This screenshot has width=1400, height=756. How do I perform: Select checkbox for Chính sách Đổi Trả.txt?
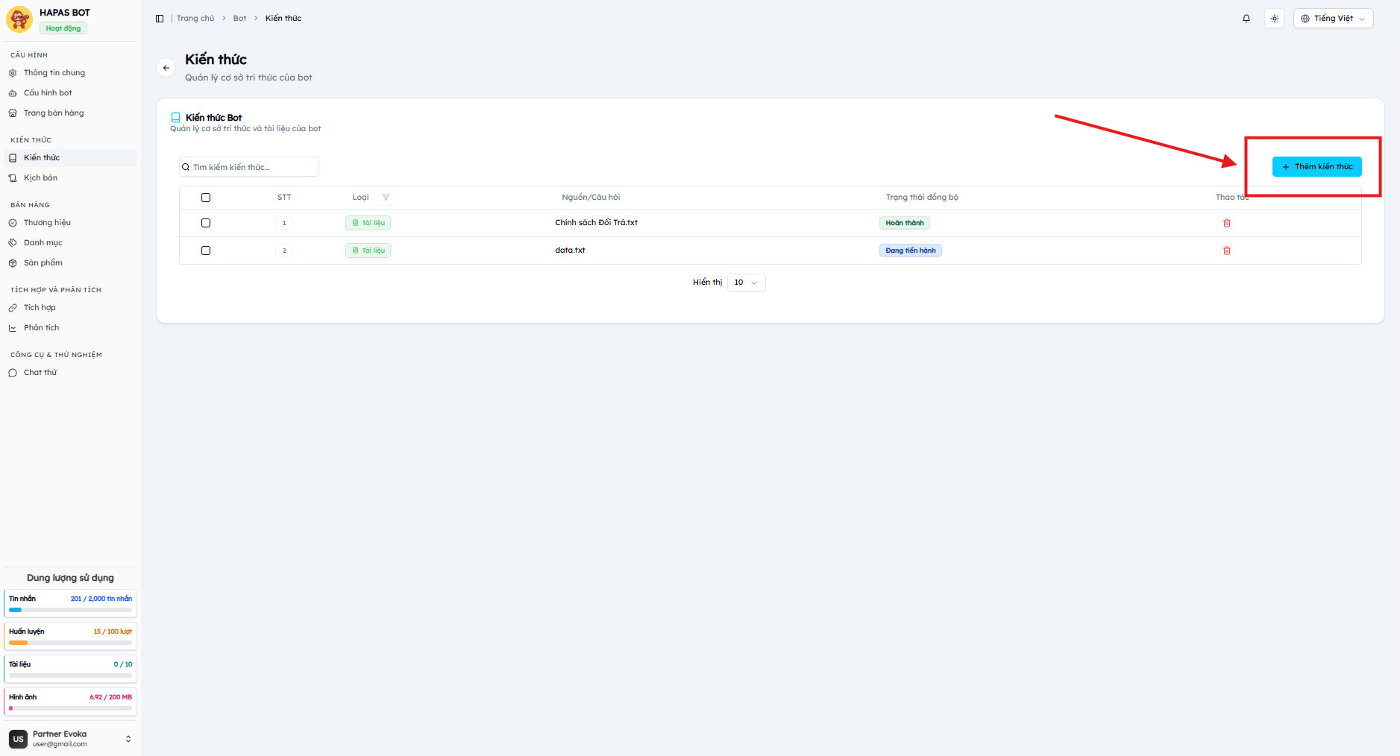pos(206,223)
